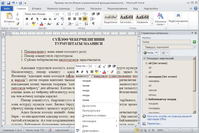Image resolution: width=199 pixels, height=133 pixels.
Task: Toggle italic in the floating mini toolbar
Action: click(x=82, y=71)
